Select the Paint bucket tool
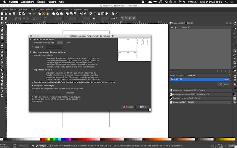 (x=2, y=81)
